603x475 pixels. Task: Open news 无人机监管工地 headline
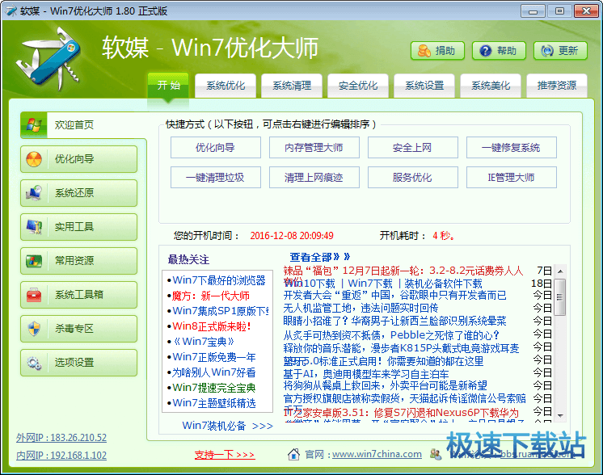(x=361, y=308)
